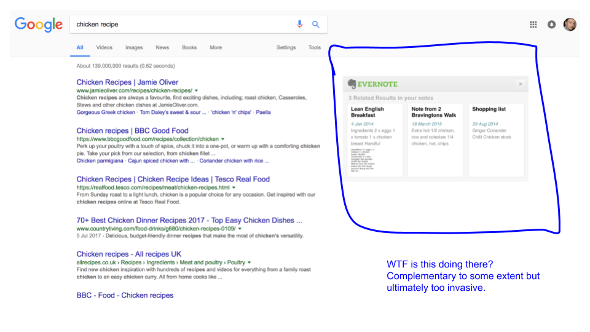Open 70+ Best Chicken Dinner Recipes result
Screen dimensions: 590x332
189,220
